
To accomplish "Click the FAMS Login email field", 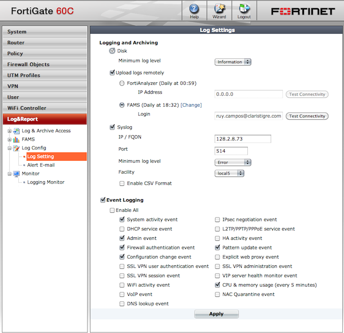I will [x=249, y=116].
